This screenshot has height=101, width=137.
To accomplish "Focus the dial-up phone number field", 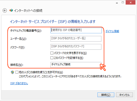I will pos(76,31).
